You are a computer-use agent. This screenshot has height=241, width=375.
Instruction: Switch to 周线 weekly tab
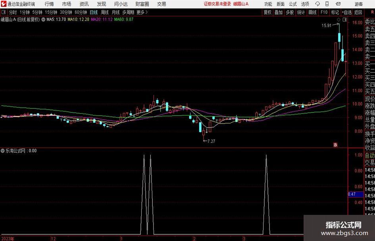point(105,12)
